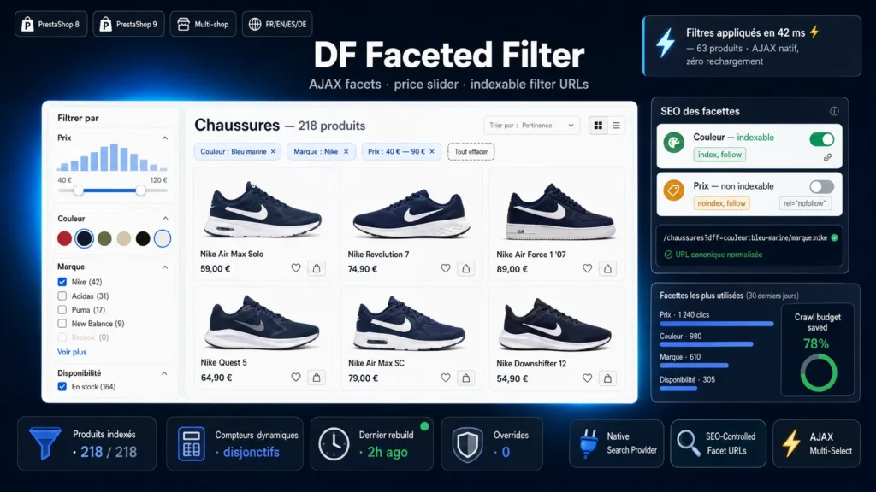Viewport: 876px width, 492px height.
Task: Click heart icon for Nike Air Max SC
Action: (x=445, y=378)
